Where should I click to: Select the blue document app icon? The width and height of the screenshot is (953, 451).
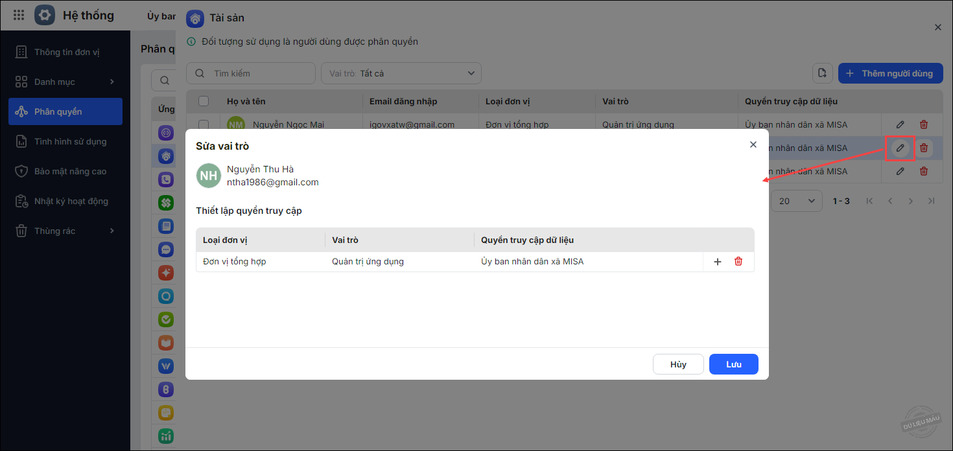166,226
